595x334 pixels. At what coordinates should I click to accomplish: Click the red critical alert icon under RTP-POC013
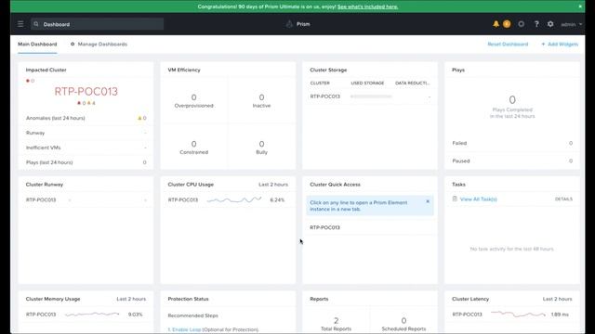79,103
